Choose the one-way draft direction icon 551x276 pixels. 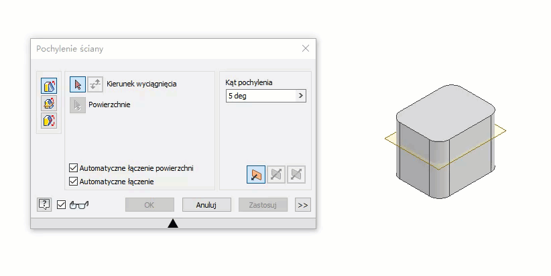point(256,175)
